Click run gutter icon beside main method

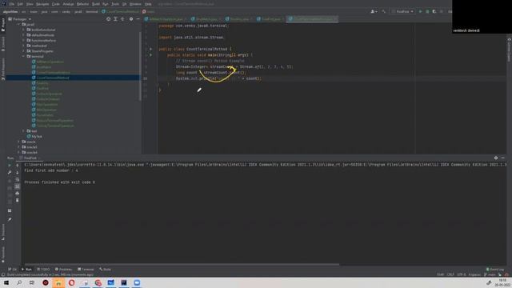150,55
